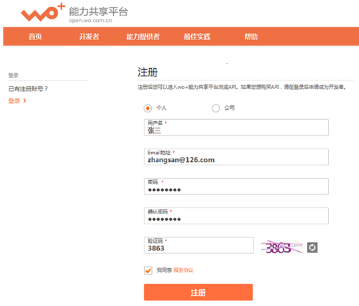The height and width of the screenshot is (306, 359).
Task: Focus the Email地址 input field
Action: (236, 157)
